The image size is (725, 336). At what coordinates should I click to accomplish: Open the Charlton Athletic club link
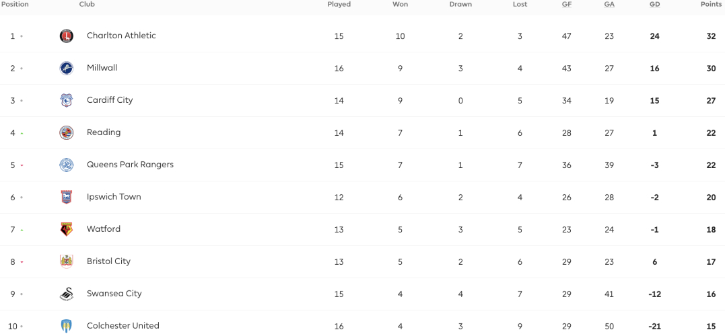(x=121, y=36)
